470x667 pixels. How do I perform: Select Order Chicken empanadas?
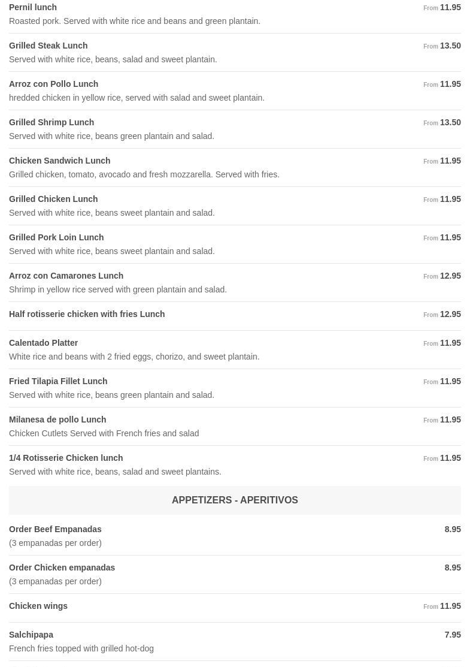(x=62, y=568)
